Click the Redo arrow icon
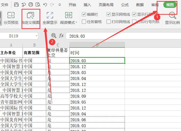Image resolution: width=181 pixels, height=131 pixels. tap(52, 5)
